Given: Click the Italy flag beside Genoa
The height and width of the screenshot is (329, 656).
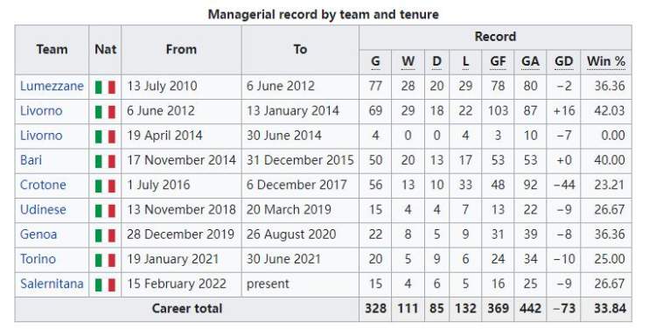Looking at the screenshot, I should click(105, 235).
